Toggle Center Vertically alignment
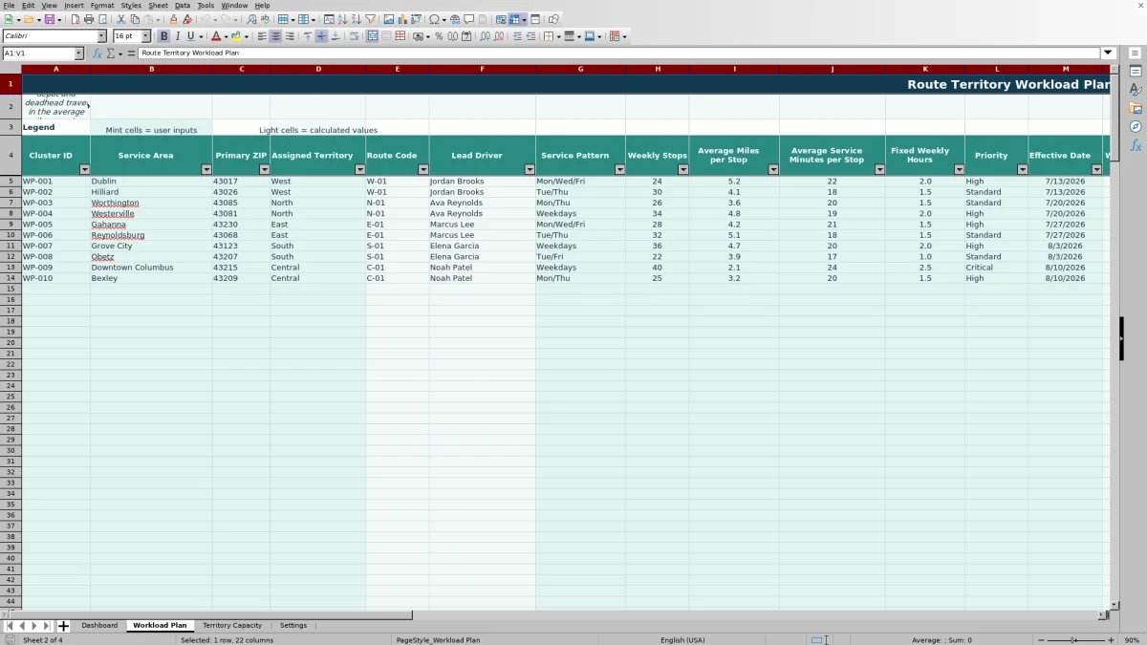 (x=321, y=36)
